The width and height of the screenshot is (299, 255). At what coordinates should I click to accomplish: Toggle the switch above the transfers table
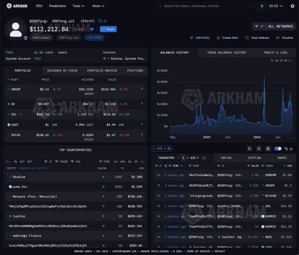click(x=278, y=149)
